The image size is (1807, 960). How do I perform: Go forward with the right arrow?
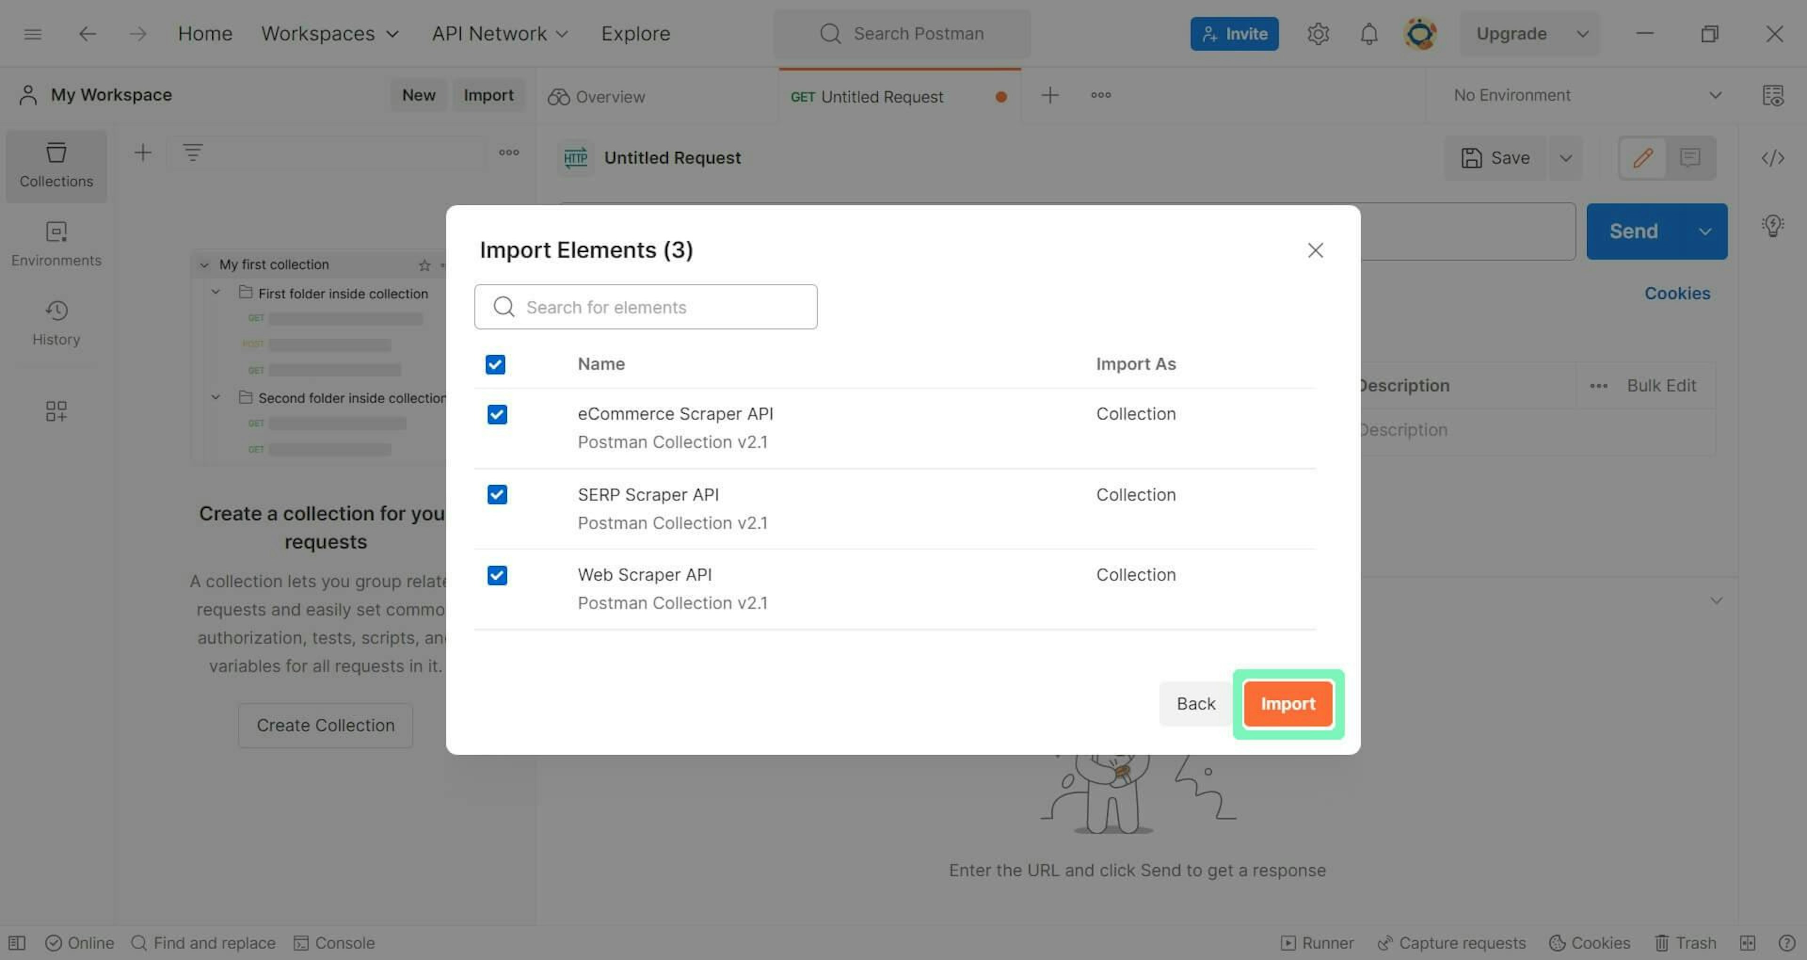coord(138,34)
